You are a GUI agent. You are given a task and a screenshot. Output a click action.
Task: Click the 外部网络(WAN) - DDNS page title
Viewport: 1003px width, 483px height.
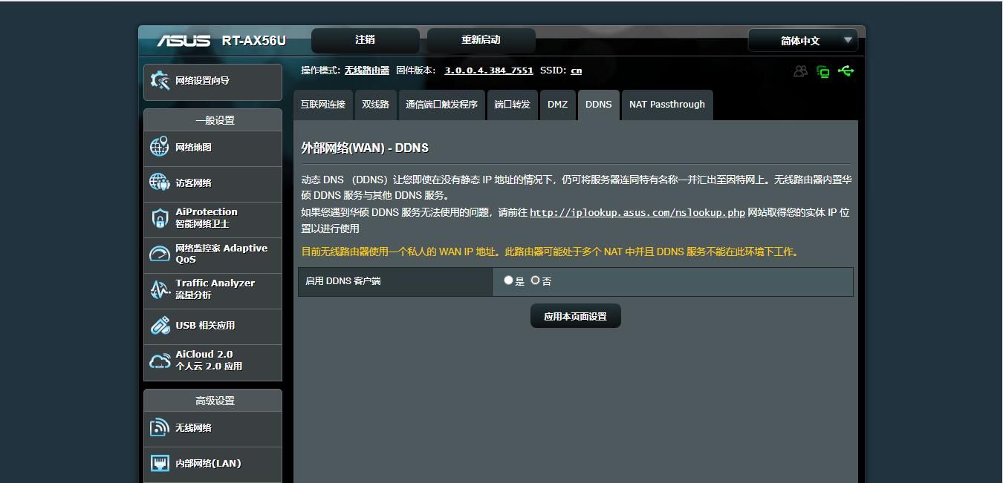(365, 148)
